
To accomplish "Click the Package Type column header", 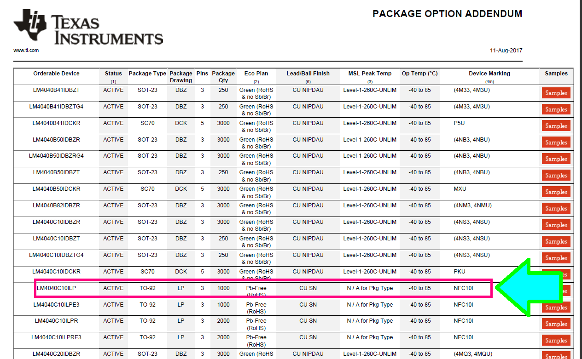I will [147, 74].
